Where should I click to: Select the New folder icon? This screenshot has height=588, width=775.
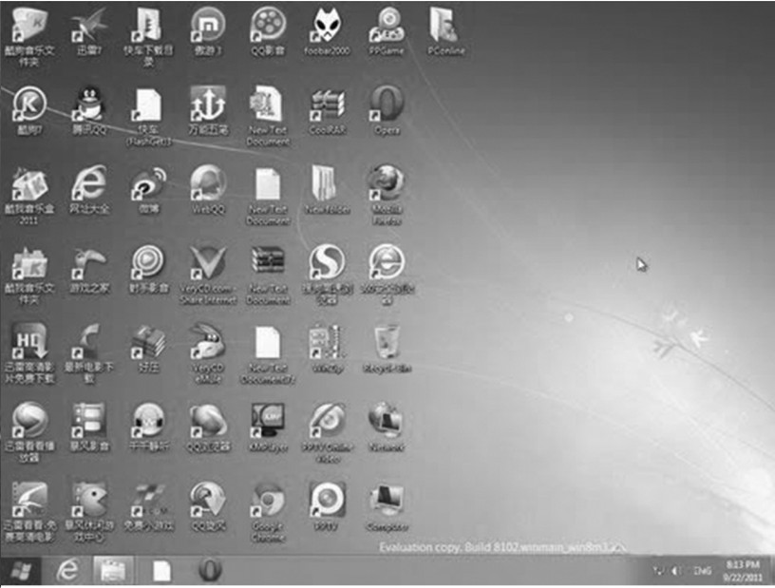327,190
